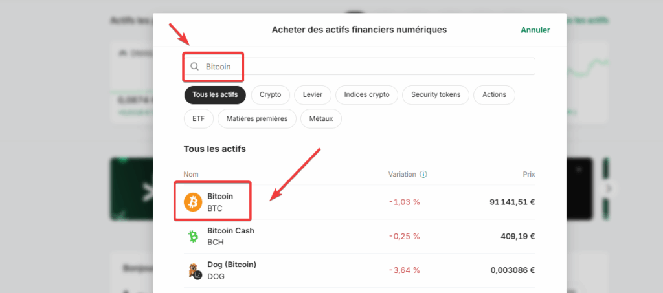The image size is (663, 293).
Task: Filter by Levier category
Action: 313,94
